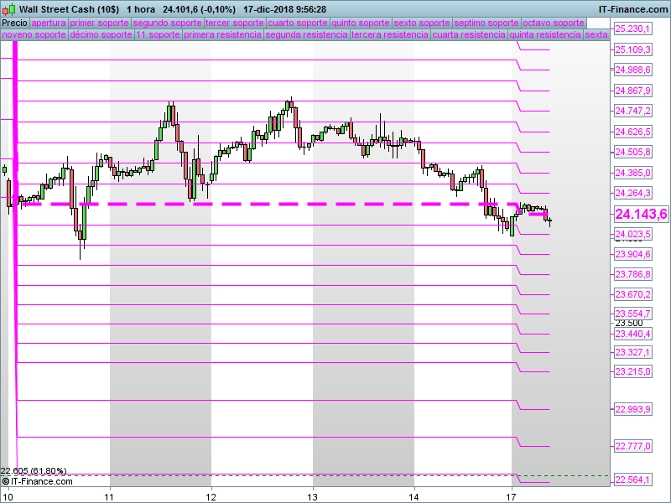Click price level label 23.786,8
Image resolution: width=671 pixels, height=503 pixels.
point(633,274)
